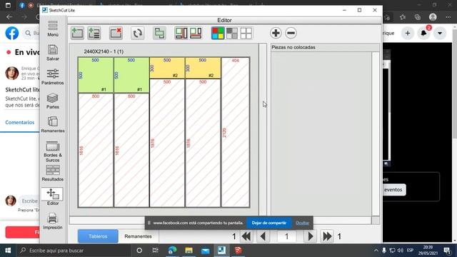
Task: Select the 404 wide hatched remnant strip
Action: point(236,132)
